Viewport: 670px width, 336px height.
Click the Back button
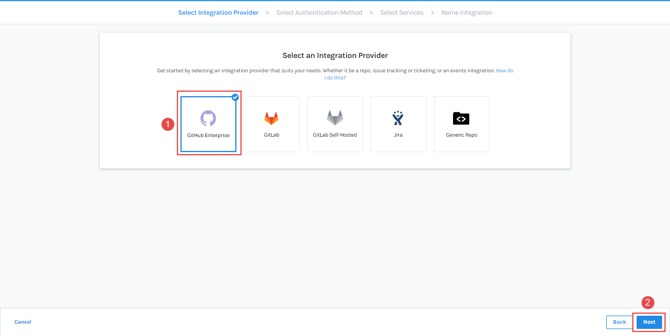tap(619, 322)
